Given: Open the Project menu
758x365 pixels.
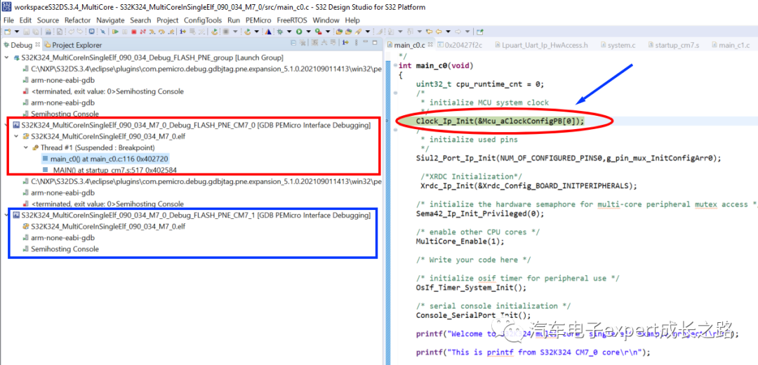Looking at the screenshot, I should (167, 20).
